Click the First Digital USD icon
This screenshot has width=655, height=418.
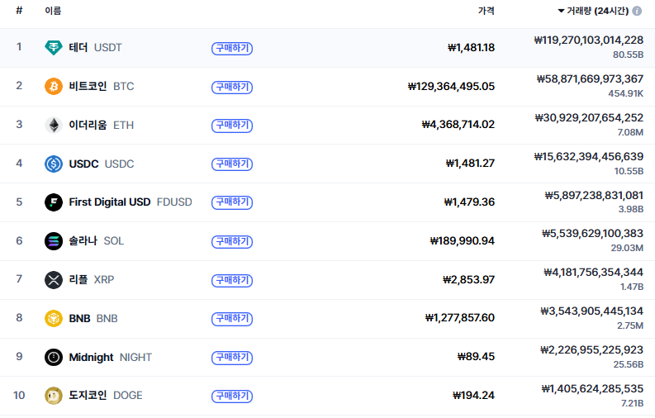point(54,202)
